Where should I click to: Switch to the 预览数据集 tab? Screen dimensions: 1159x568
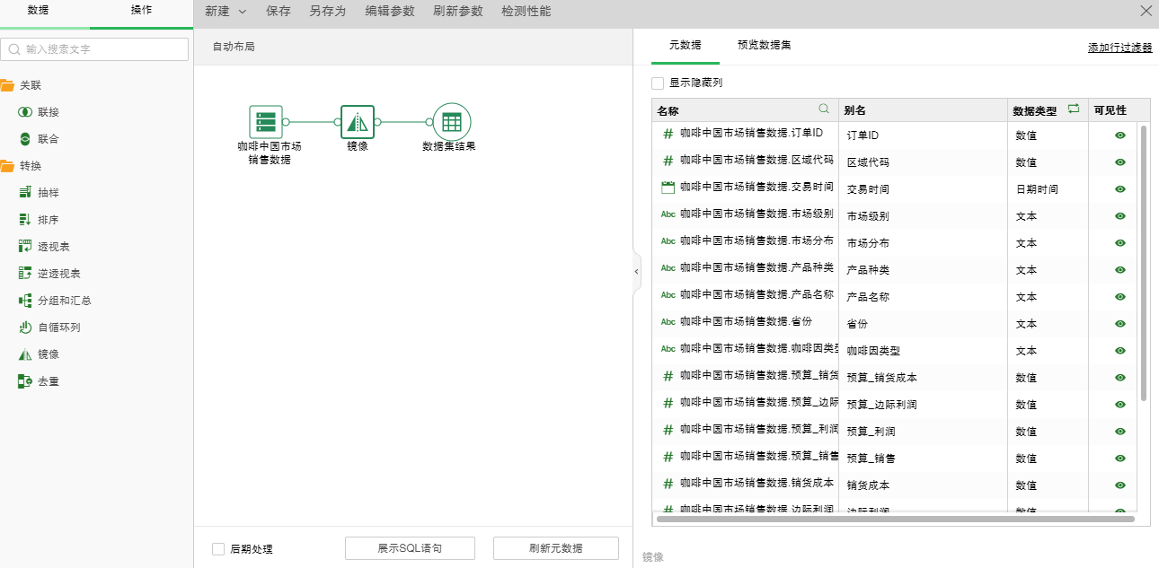pyautogui.click(x=764, y=45)
